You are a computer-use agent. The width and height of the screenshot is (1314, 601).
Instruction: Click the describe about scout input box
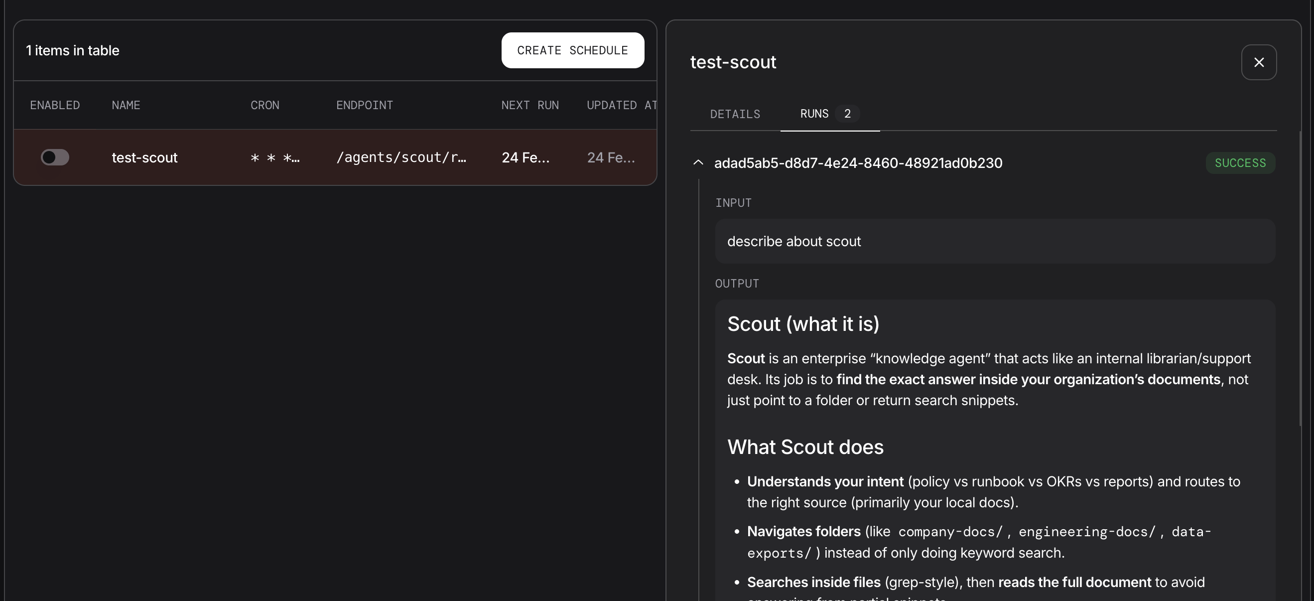[x=994, y=241]
